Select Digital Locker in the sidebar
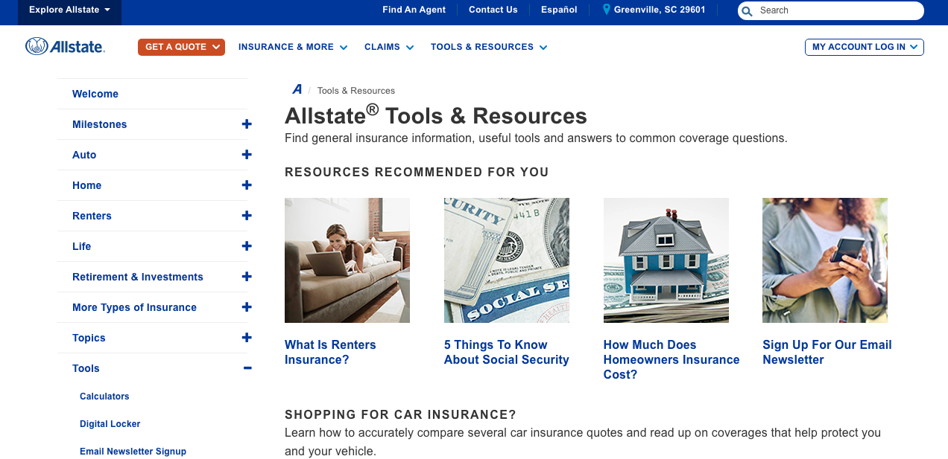The image size is (948, 459). pos(110,423)
